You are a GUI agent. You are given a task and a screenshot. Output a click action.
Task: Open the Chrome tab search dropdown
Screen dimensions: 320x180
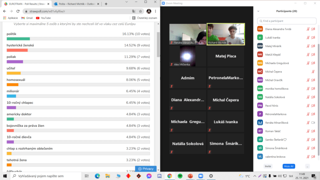point(127,2)
